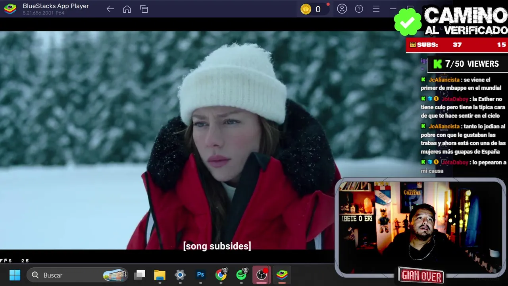Screen dimensions: 508x286
Task: Click JcAliancista's chat message about mbappe
Action: [461, 84]
